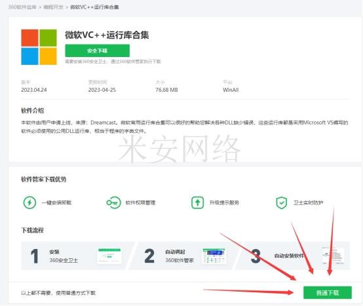
Task: Click the 微软VC++运行库合集 title heading
Action: pyautogui.click(x=107, y=35)
